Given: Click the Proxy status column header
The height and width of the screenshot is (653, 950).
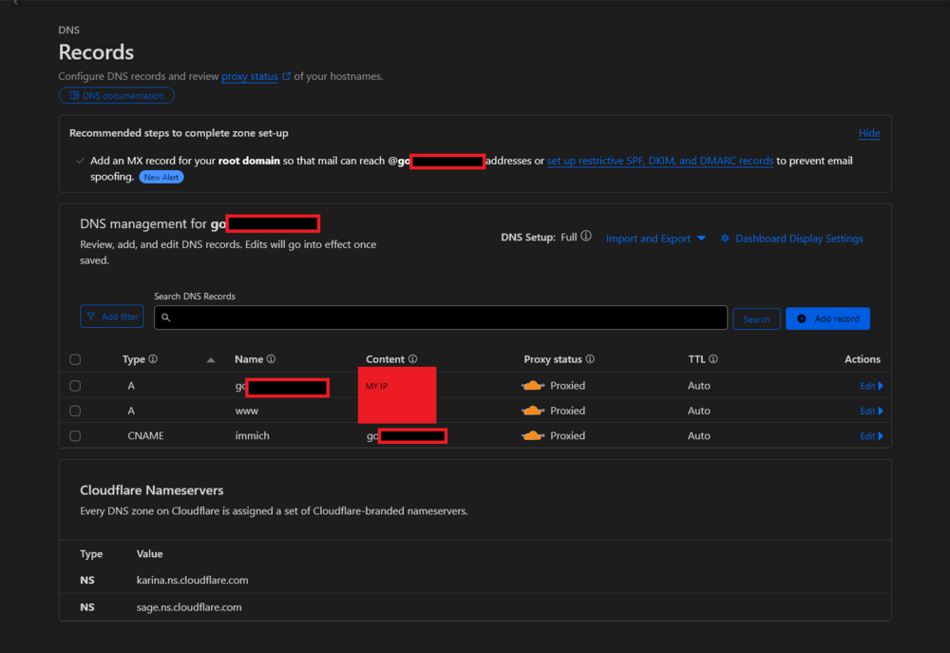Looking at the screenshot, I should 553,359.
